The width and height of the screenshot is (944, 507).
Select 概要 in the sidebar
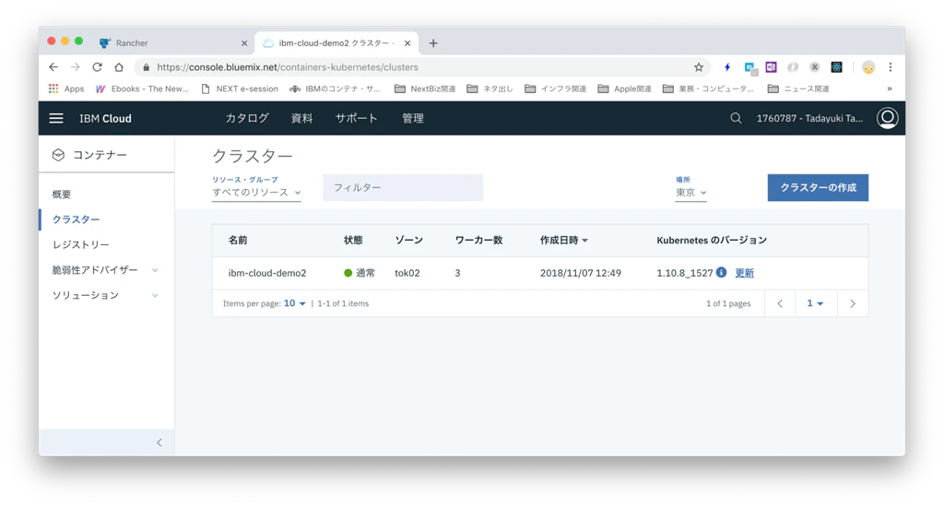pos(62,194)
